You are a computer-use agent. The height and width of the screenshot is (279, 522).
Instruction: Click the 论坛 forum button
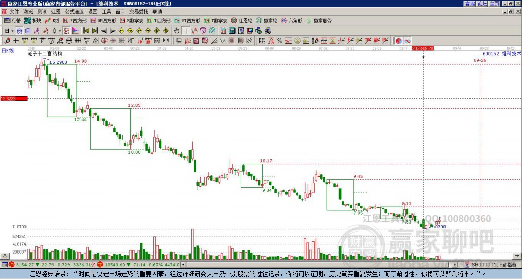(482, 4)
